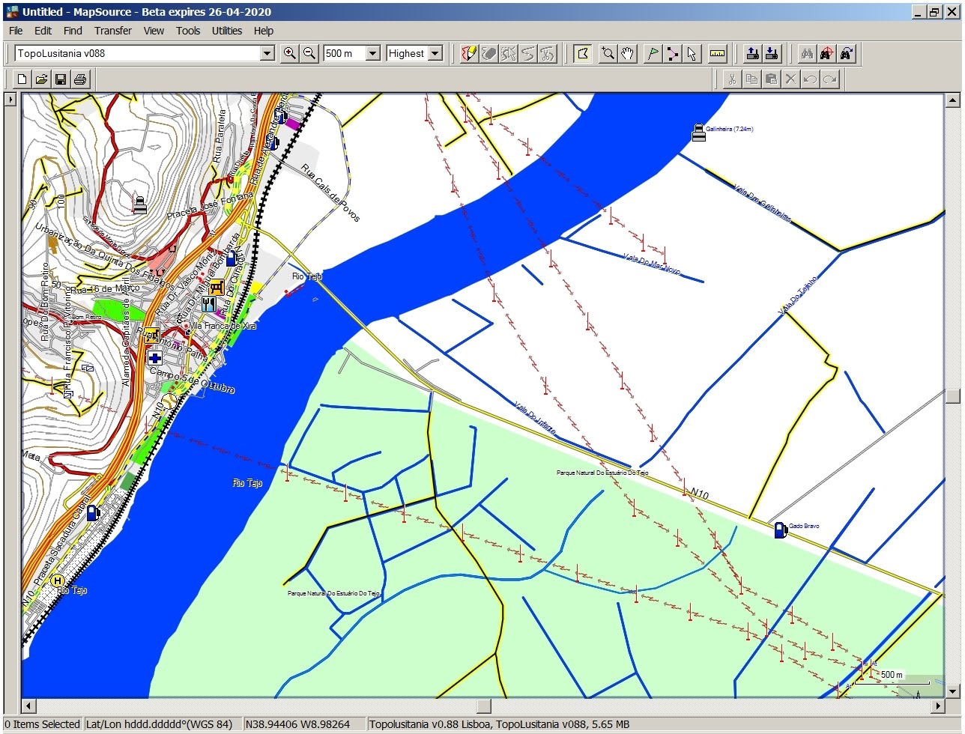Zoom out using the magnifier minus icon
The height and width of the screenshot is (734, 965).
(309, 53)
